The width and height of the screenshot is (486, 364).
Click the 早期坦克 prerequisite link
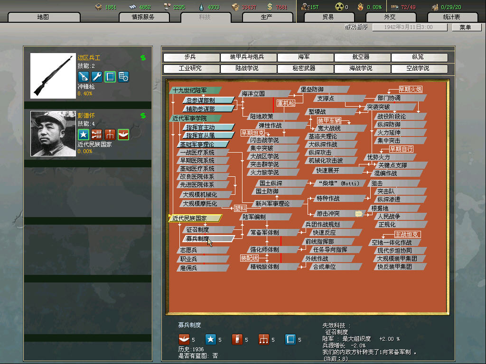(252, 133)
